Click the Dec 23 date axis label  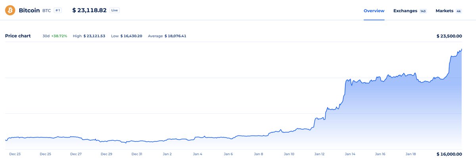pos(15,154)
